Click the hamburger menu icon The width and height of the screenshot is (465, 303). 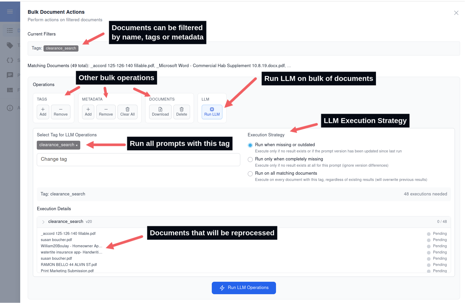(10, 11)
